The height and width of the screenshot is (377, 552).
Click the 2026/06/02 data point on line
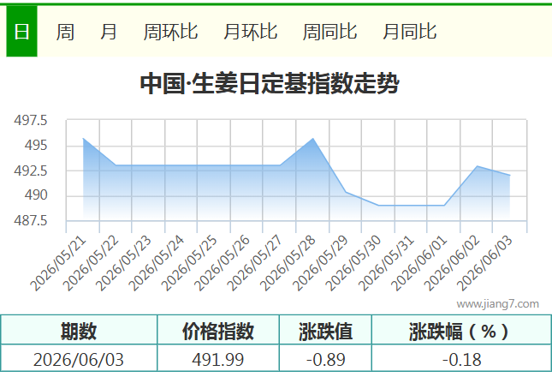(477, 166)
